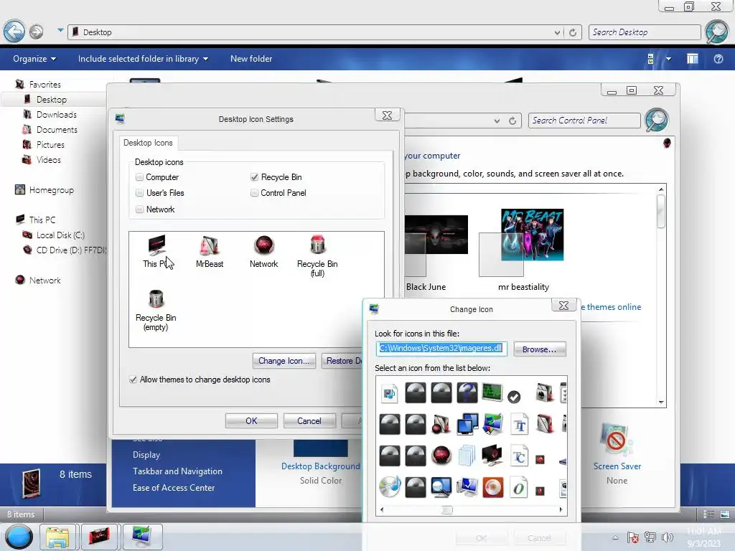Click the Change Icon horizontal scrollbar thumb
Image resolution: width=735 pixels, height=551 pixels.
447,509
